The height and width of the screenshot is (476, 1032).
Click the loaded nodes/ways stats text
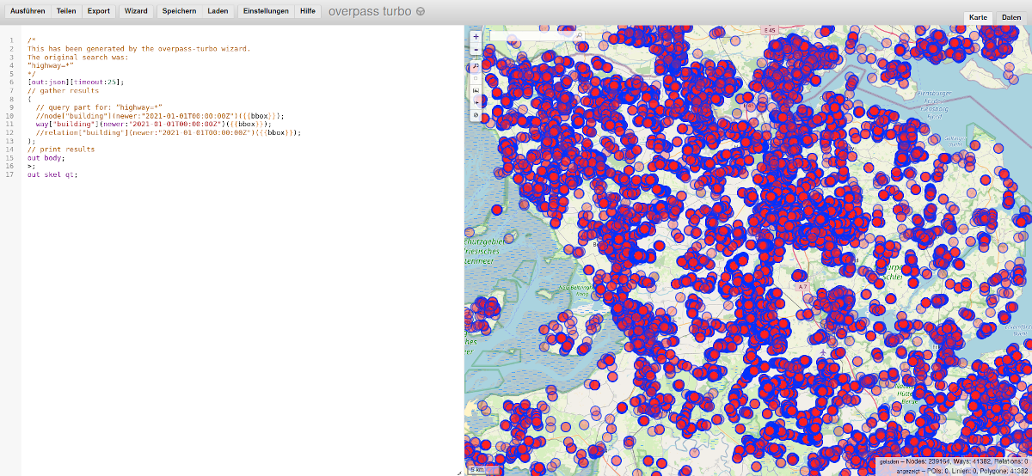tap(954, 462)
